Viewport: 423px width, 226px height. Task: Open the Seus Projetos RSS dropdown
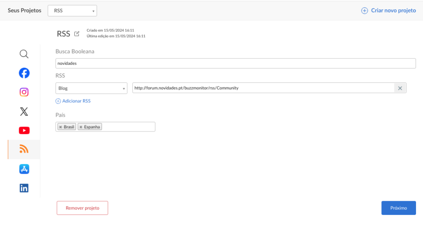(72, 11)
